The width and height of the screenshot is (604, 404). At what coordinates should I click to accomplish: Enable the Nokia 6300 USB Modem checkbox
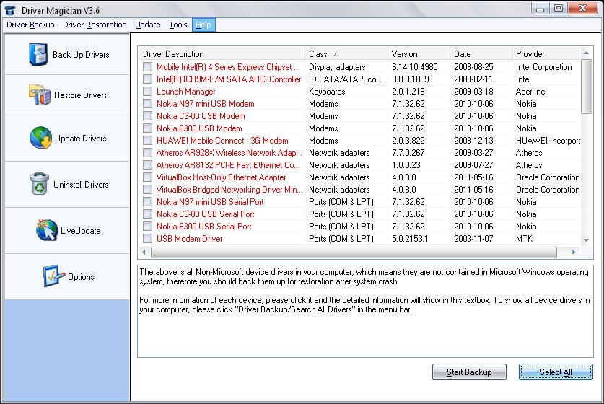[147, 128]
